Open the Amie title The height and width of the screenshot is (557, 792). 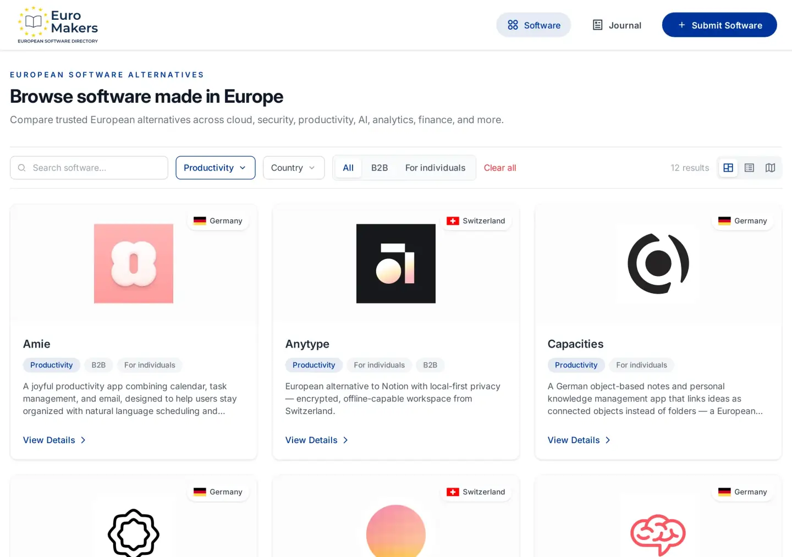37,344
